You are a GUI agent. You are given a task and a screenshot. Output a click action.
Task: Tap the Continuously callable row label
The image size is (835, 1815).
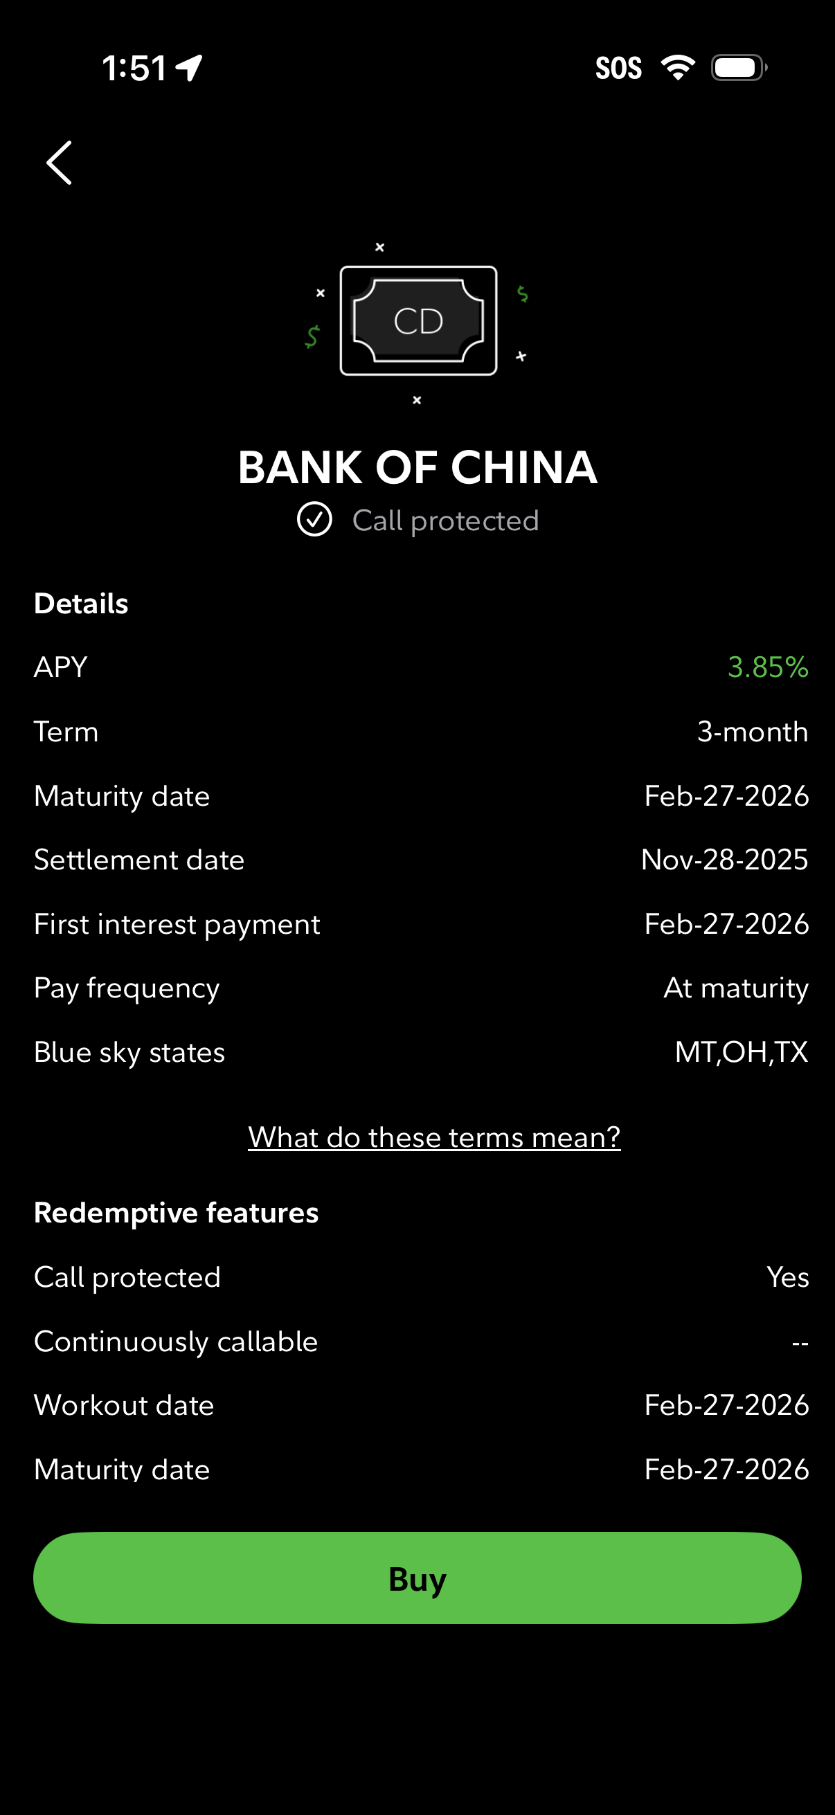tap(176, 1341)
